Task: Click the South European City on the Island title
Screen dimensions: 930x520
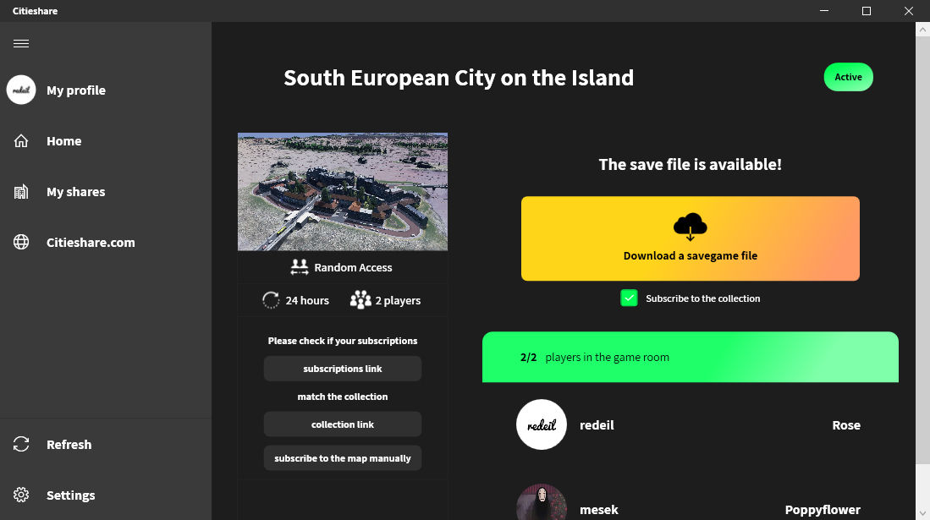Action: point(459,78)
